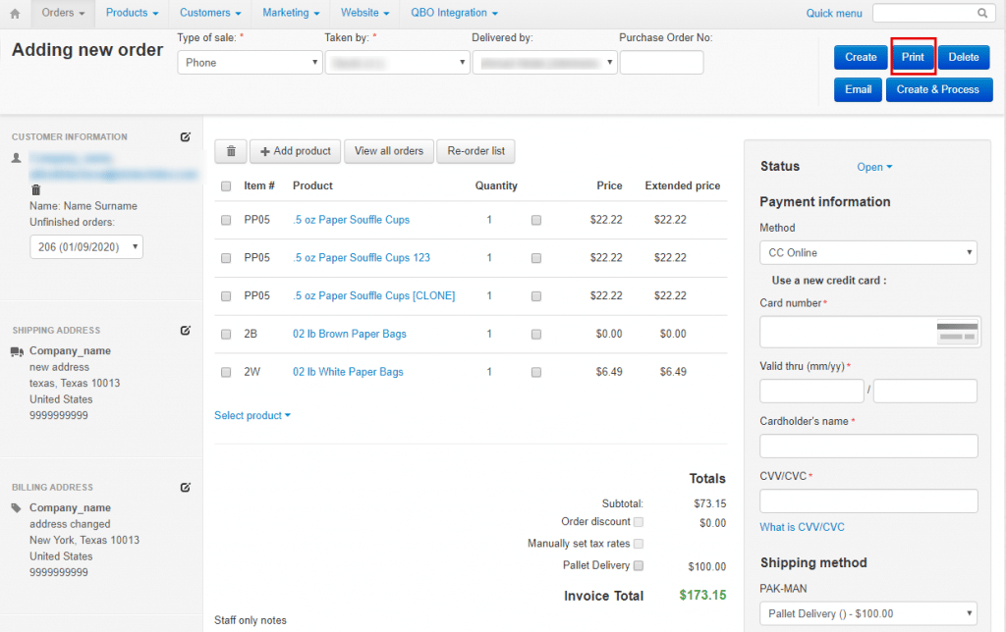Open the Type of sale dropdown

pos(250,63)
